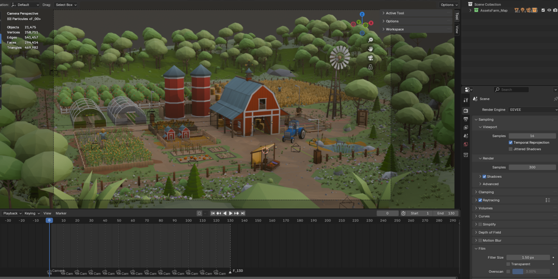558x279 pixels.
Task: Jump to the next keyframe
Action: tap(237, 213)
